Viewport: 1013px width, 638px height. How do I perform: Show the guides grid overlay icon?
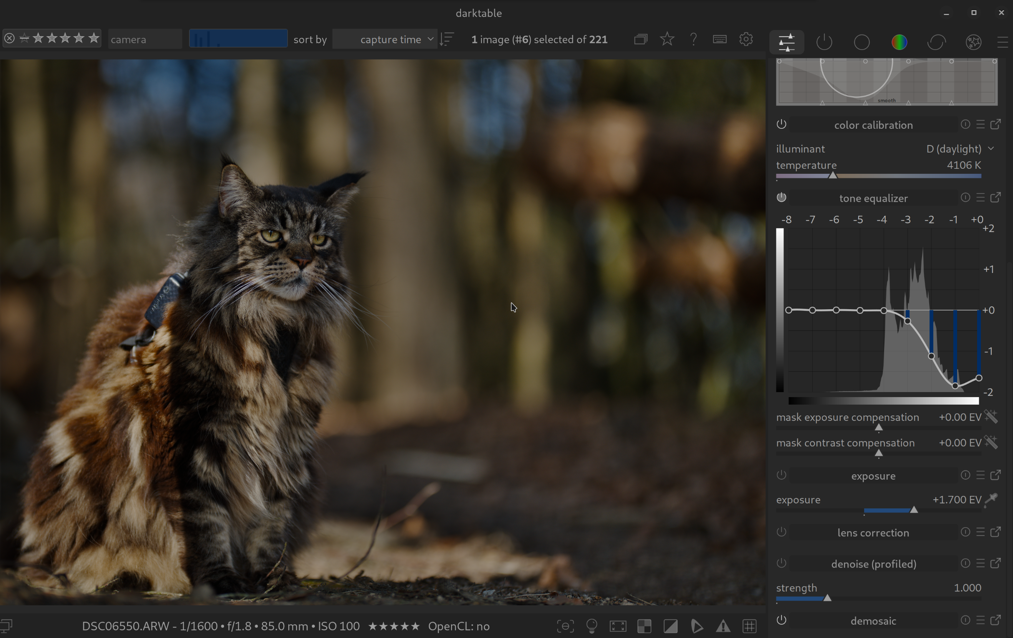click(749, 626)
